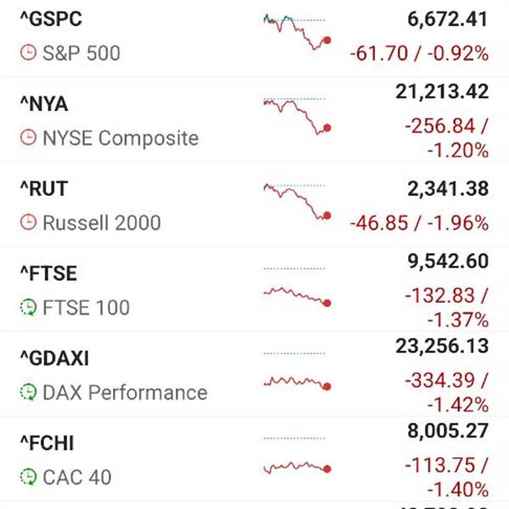Image resolution: width=509 pixels, height=509 pixels.
Task: Tap the ^FTSE ticker symbol
Action: pyautogui.click(x=48, y=274)
